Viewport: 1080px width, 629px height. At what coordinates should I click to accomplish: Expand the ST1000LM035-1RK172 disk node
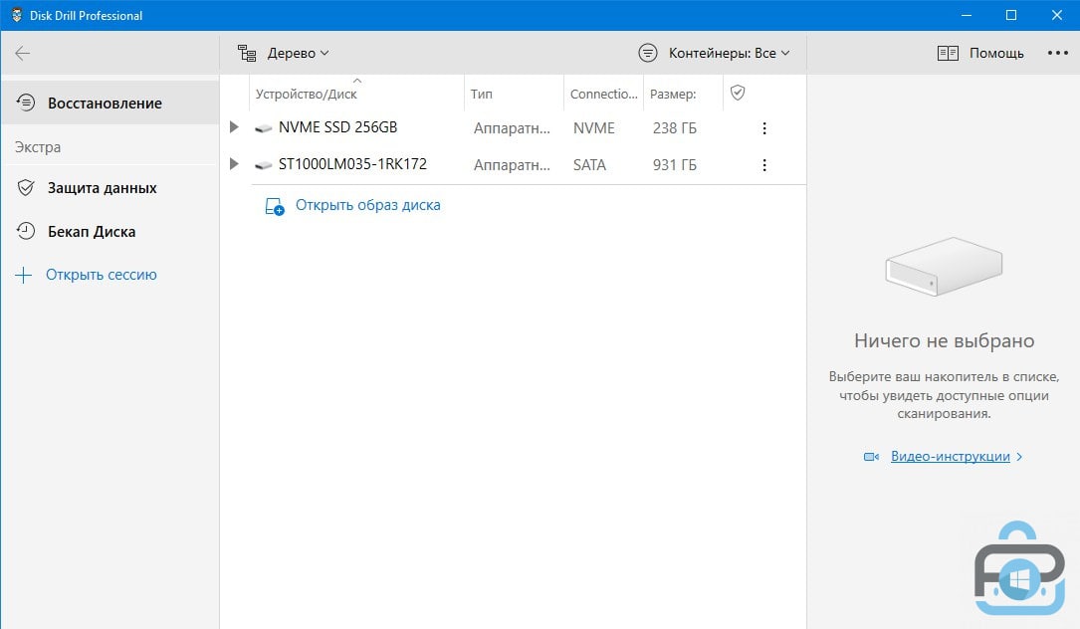(x=234, y=164)
